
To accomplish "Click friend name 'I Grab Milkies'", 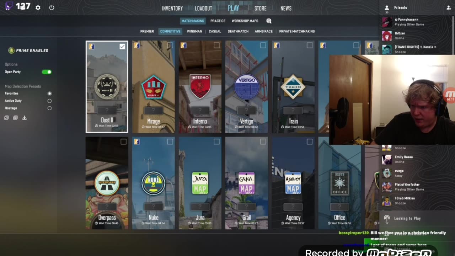I will [405, 198].
